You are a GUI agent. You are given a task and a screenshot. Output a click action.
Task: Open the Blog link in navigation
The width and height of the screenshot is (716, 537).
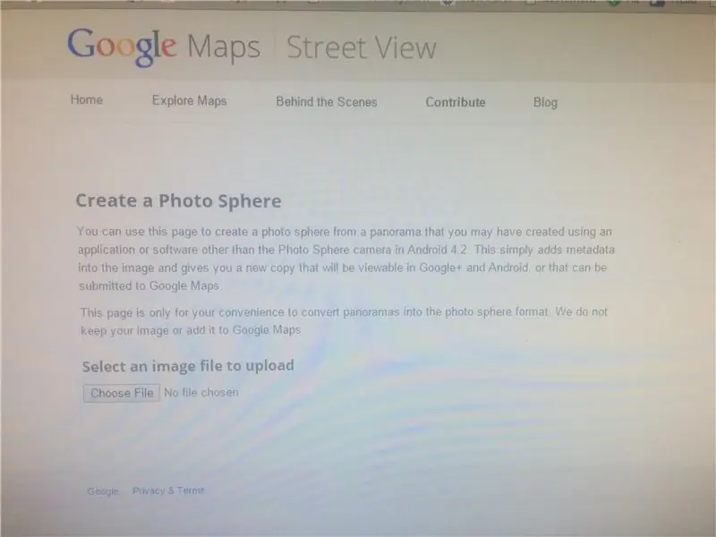545,103
